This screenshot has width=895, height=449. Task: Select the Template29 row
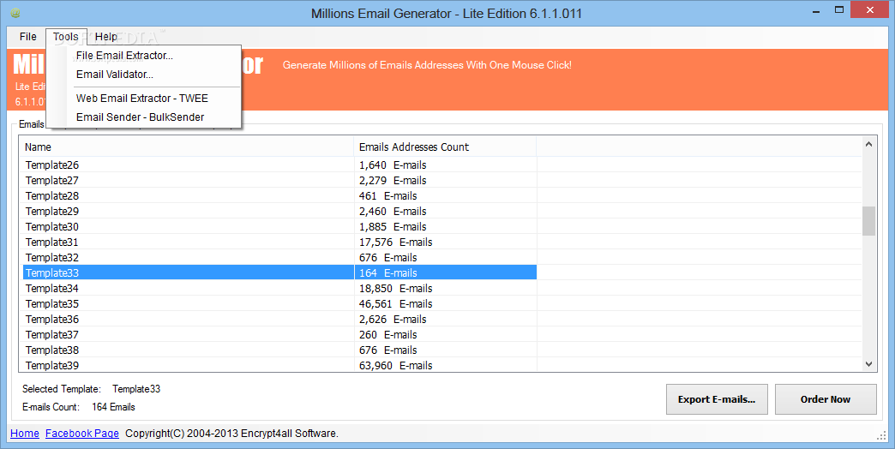point(279,211)
